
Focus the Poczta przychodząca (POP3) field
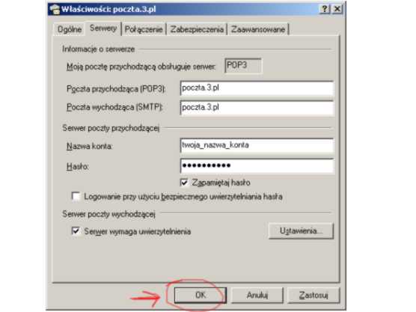pyautogui.click(x=257, y=88)
